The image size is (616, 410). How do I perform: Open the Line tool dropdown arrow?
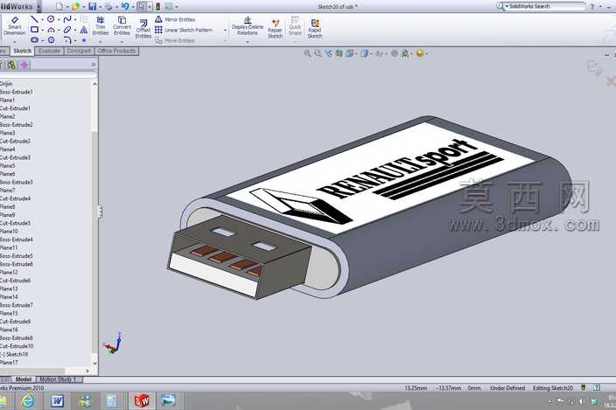42,19
